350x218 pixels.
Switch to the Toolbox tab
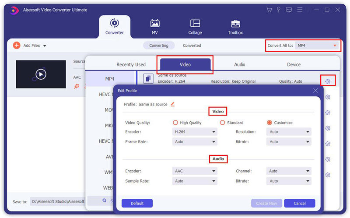tap(235, 27)
